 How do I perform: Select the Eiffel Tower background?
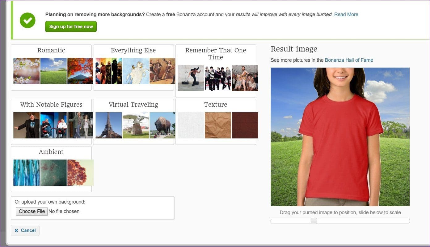108,125
